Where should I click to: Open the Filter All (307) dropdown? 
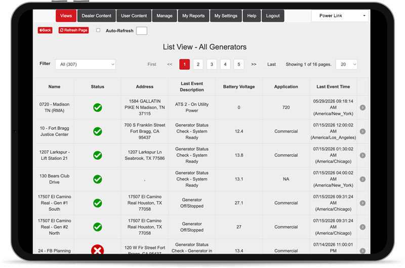click(x=86, y=64)
